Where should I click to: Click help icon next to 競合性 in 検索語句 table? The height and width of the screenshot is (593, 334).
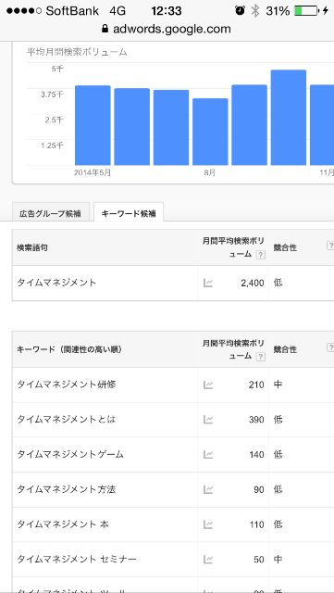point(330,246)
